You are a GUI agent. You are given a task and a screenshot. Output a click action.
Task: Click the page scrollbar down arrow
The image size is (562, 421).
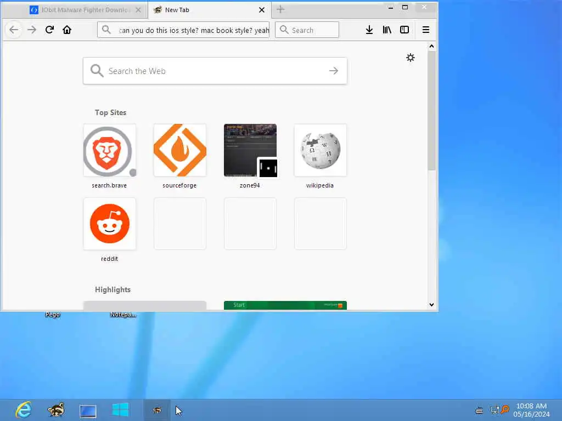tap(431, 305)
